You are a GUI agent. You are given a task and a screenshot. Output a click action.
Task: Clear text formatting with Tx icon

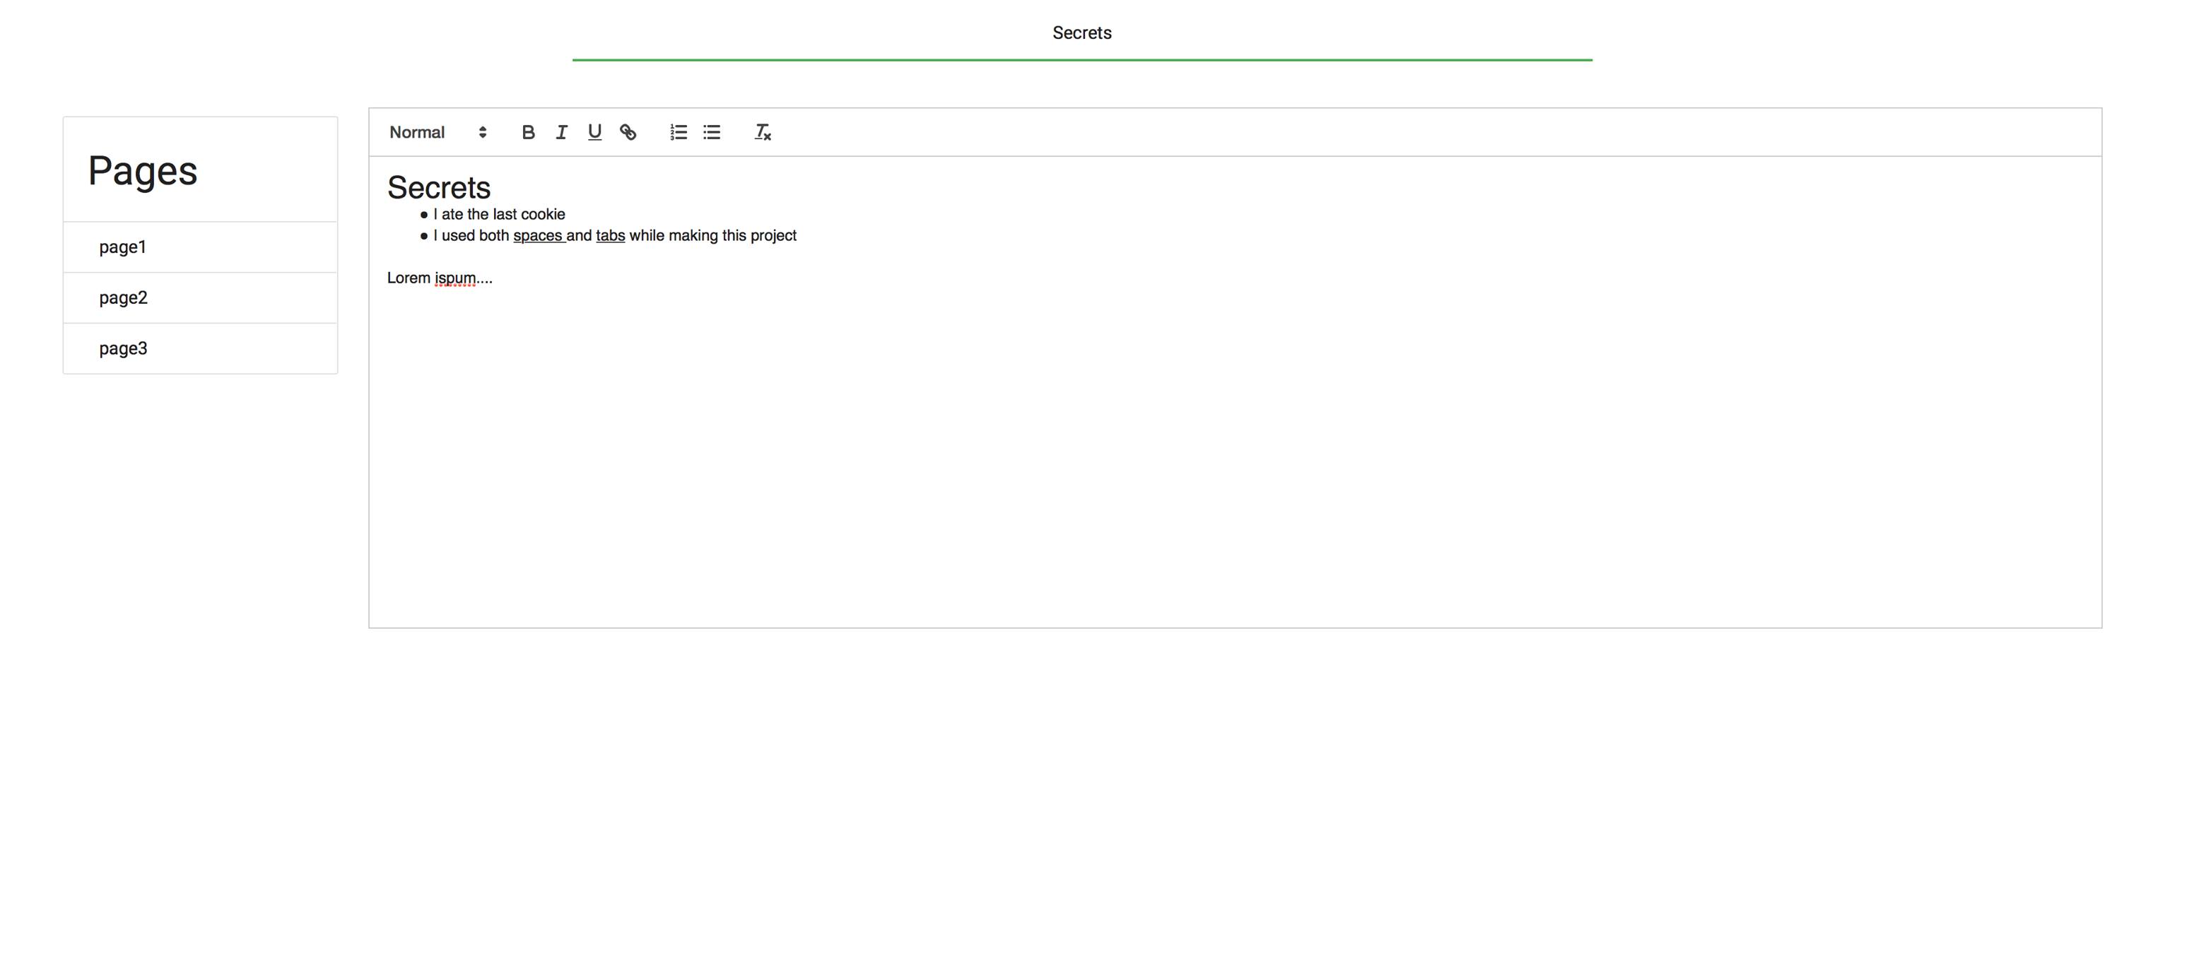[762, 132]
